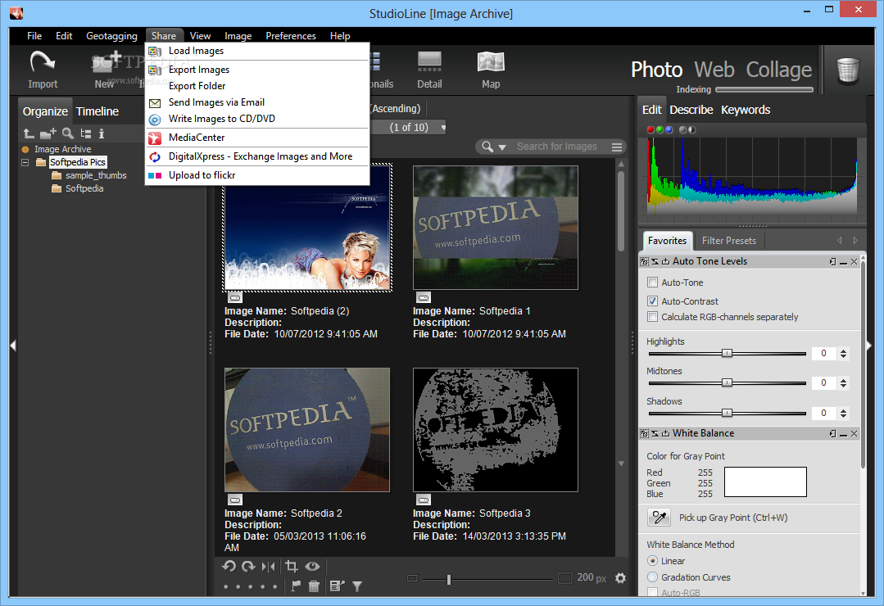The height and width of the screenshot is (606, 884).
Task: Open the Map view icon
Action: 491,61
